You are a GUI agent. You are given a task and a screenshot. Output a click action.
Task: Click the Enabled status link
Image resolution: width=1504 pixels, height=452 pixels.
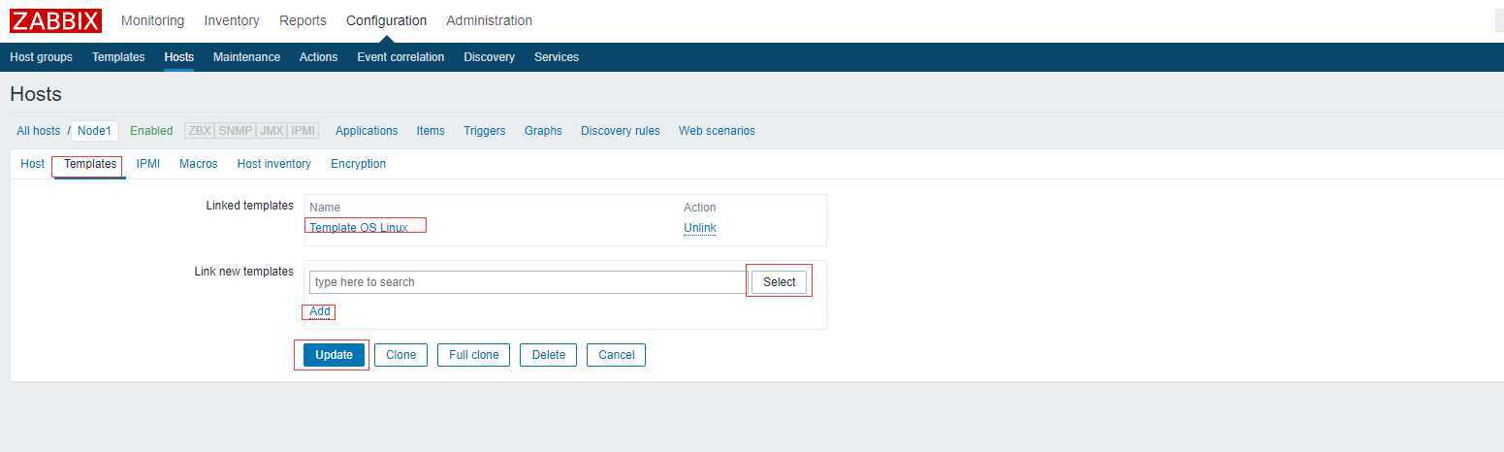point(151,131)
